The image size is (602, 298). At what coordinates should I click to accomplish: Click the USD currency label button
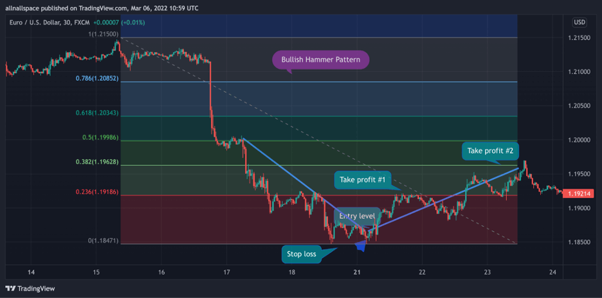(x=579, y=22)
